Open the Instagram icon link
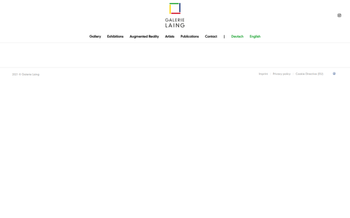Screen dimensions: 350x218 pos(339,15)
